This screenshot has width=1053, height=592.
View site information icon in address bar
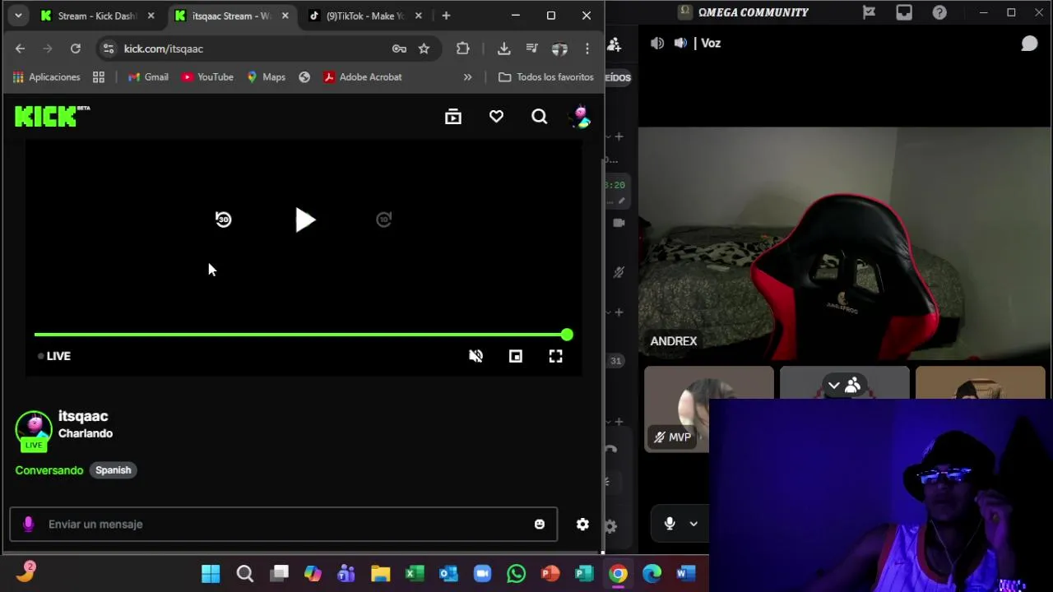(109, 49)
